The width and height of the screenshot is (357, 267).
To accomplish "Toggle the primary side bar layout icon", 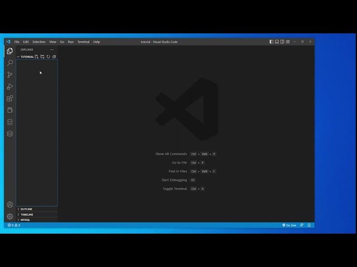I will (x=272, y=42).
